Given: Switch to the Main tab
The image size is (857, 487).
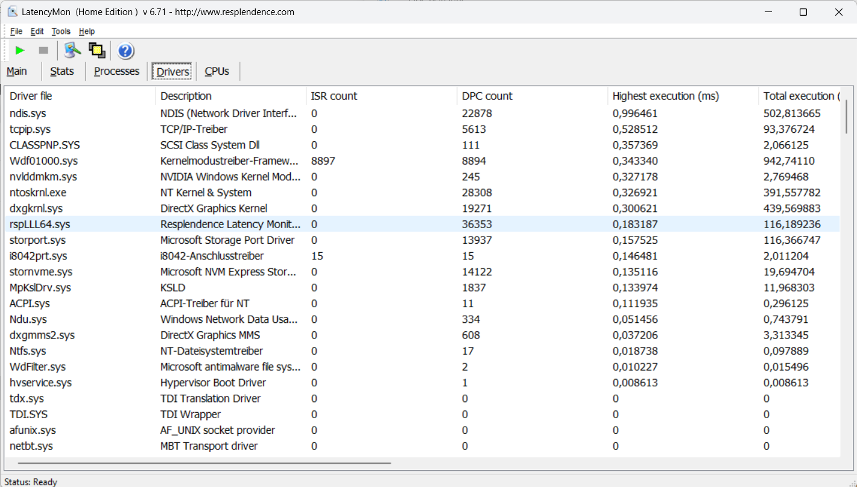Looking at the screenshot, I should (x=17, y=71).
